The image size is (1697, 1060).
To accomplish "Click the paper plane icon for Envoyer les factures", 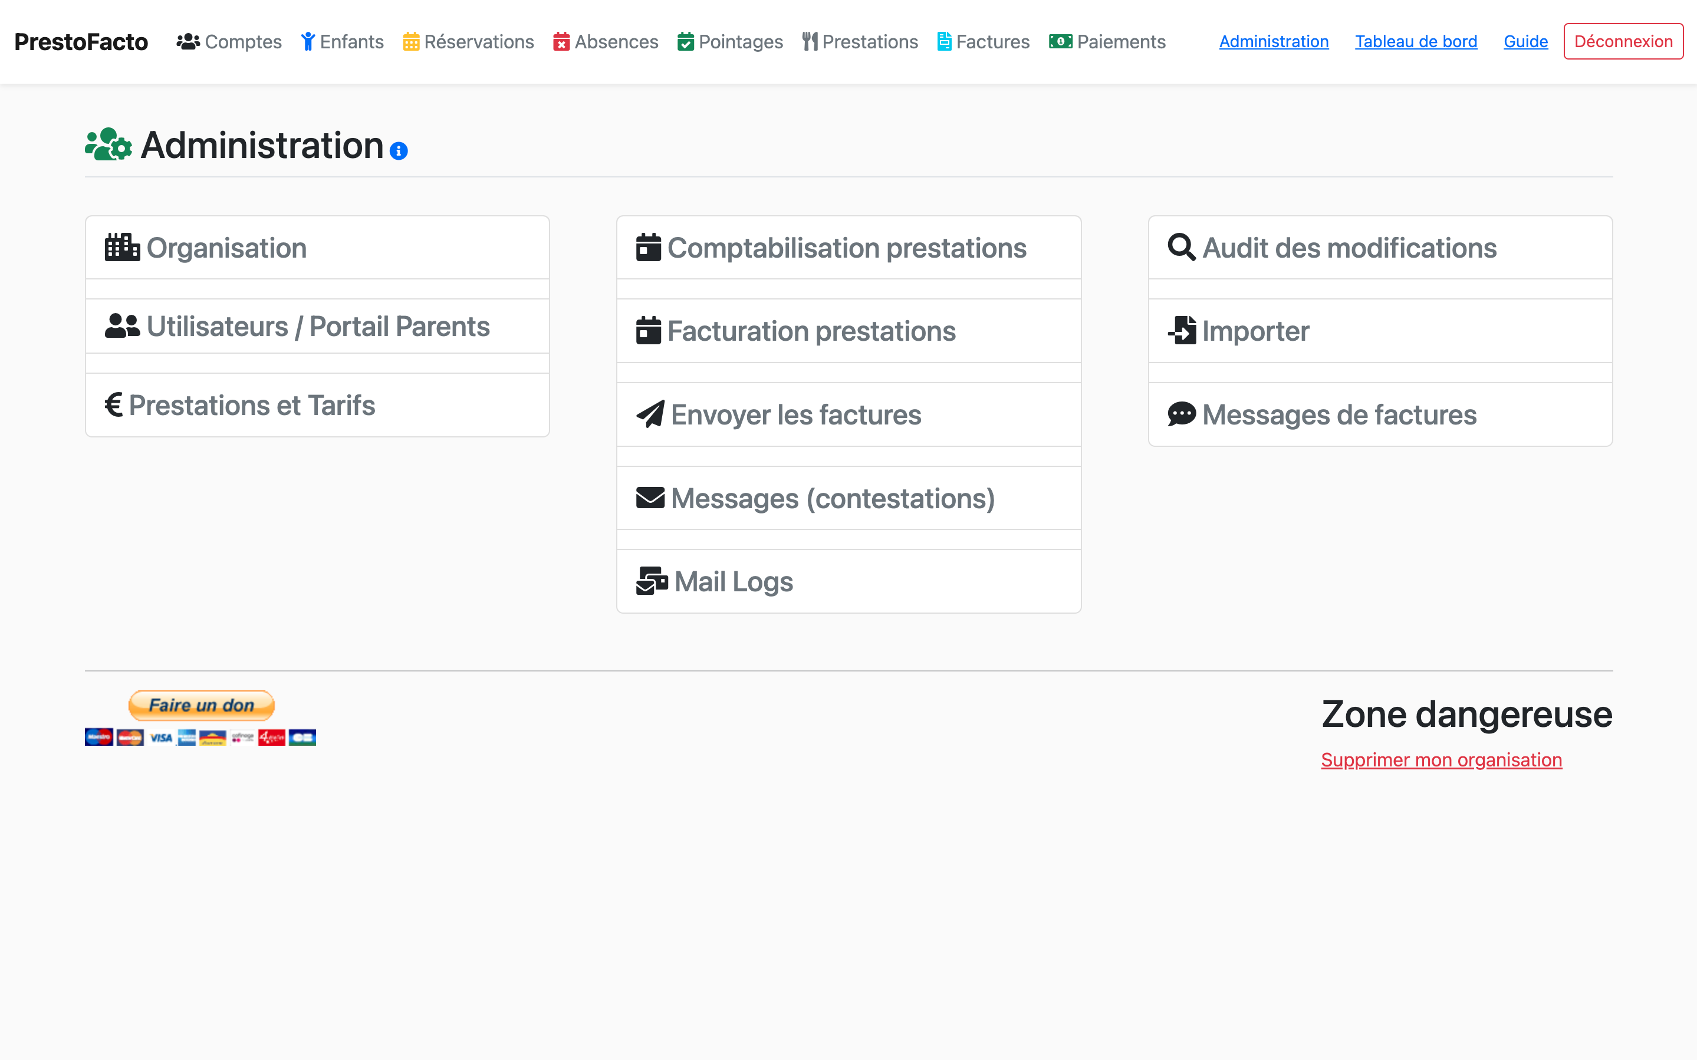I will tap(650, 414).
